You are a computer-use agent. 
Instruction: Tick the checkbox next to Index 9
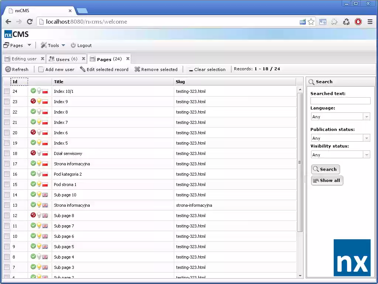[x=7, y=102]
